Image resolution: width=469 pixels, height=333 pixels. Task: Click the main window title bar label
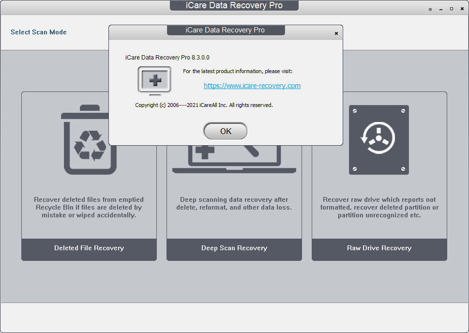234,5
